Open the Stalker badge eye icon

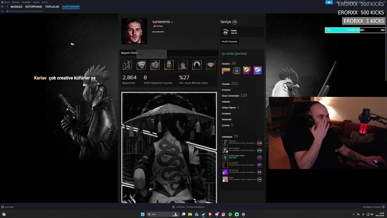[226, 32]
